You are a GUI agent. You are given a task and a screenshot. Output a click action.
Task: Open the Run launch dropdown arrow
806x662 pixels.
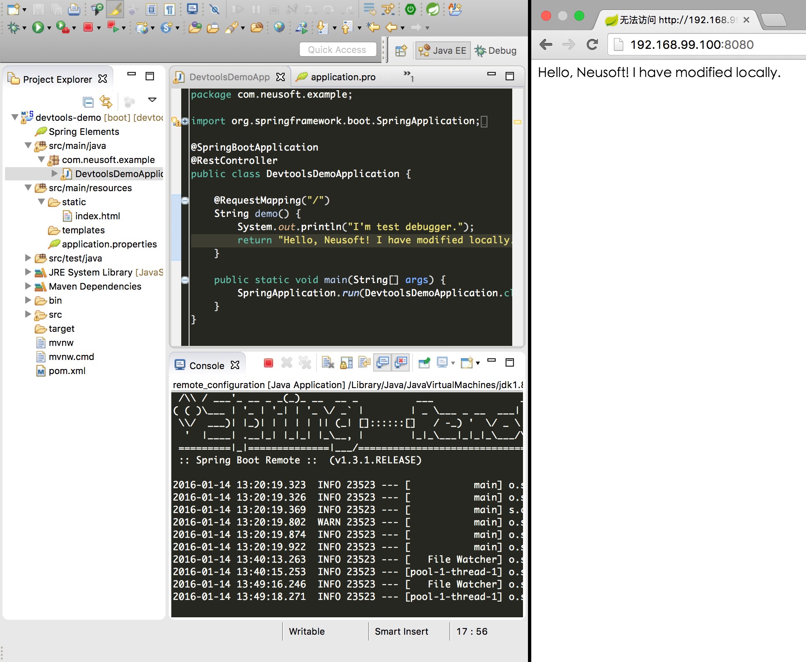coord(49,28)
